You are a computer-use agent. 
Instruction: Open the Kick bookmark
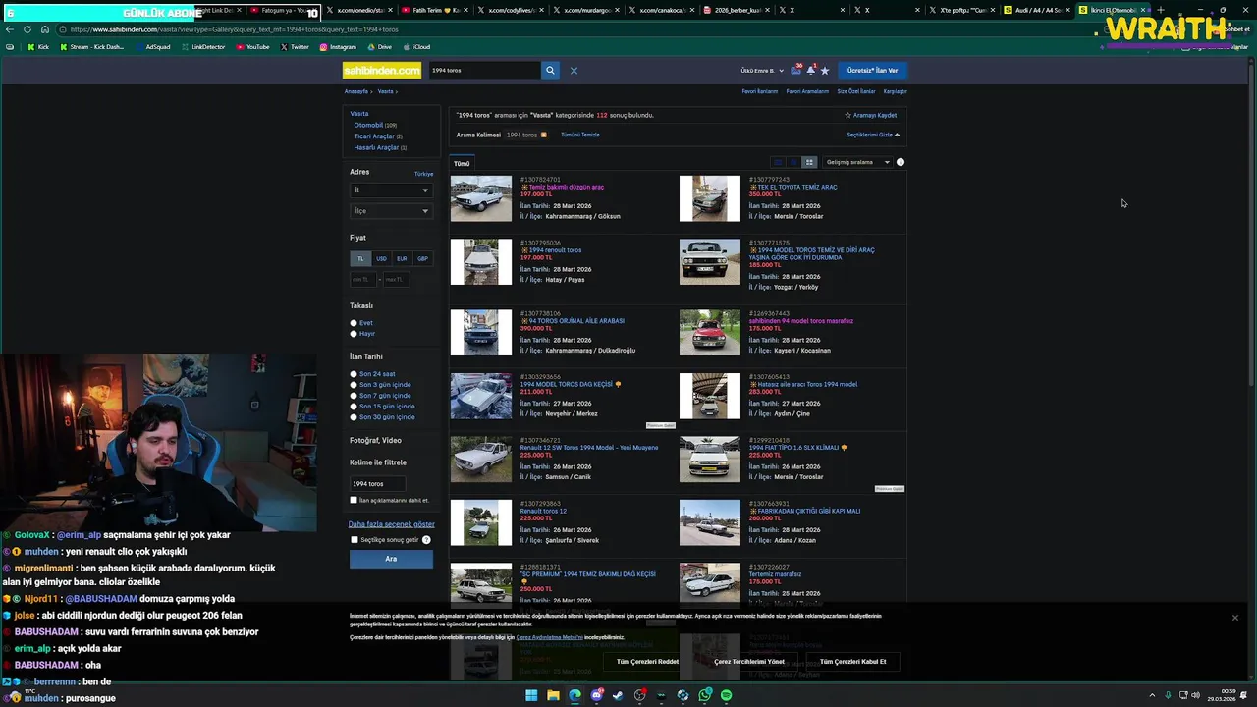point(38,47)
